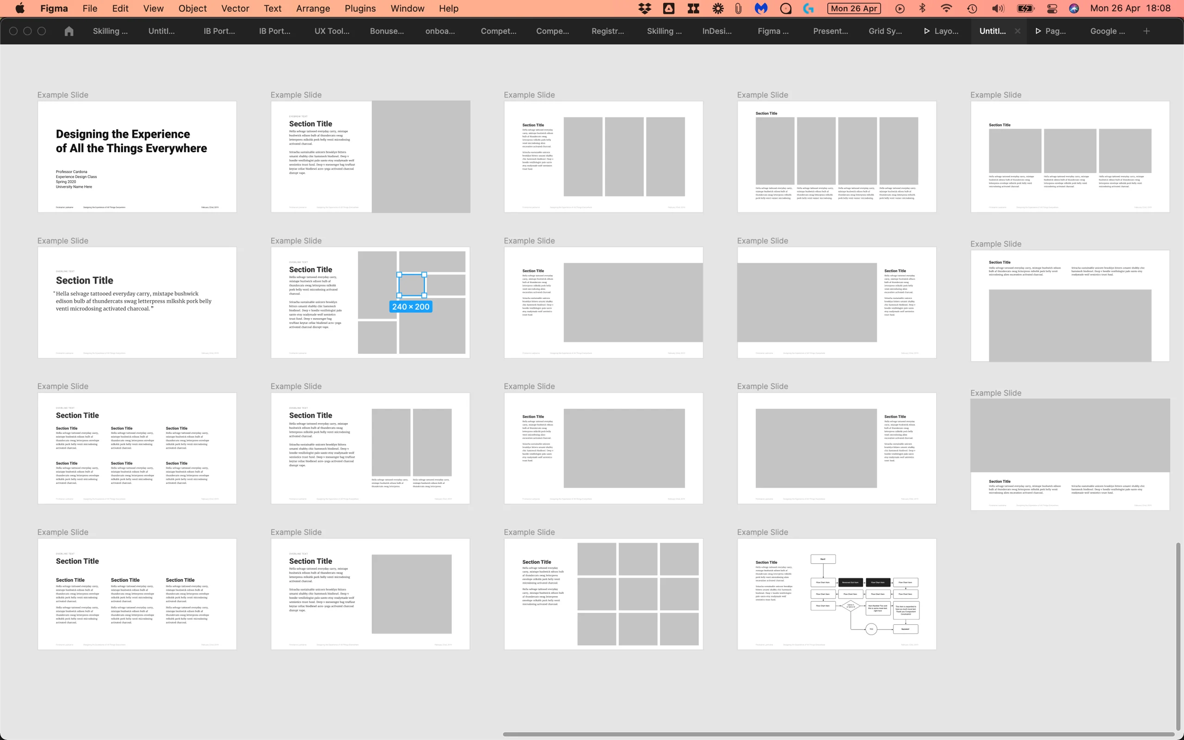Switch to the UX Tool... tab

(332, 31)
